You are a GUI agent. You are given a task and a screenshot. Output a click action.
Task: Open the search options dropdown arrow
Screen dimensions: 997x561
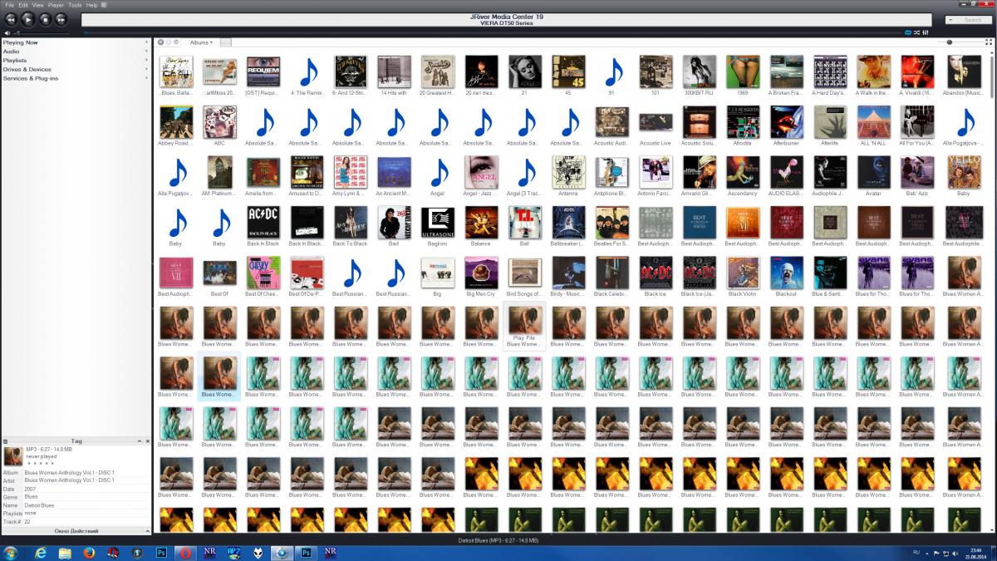point(952,19)
